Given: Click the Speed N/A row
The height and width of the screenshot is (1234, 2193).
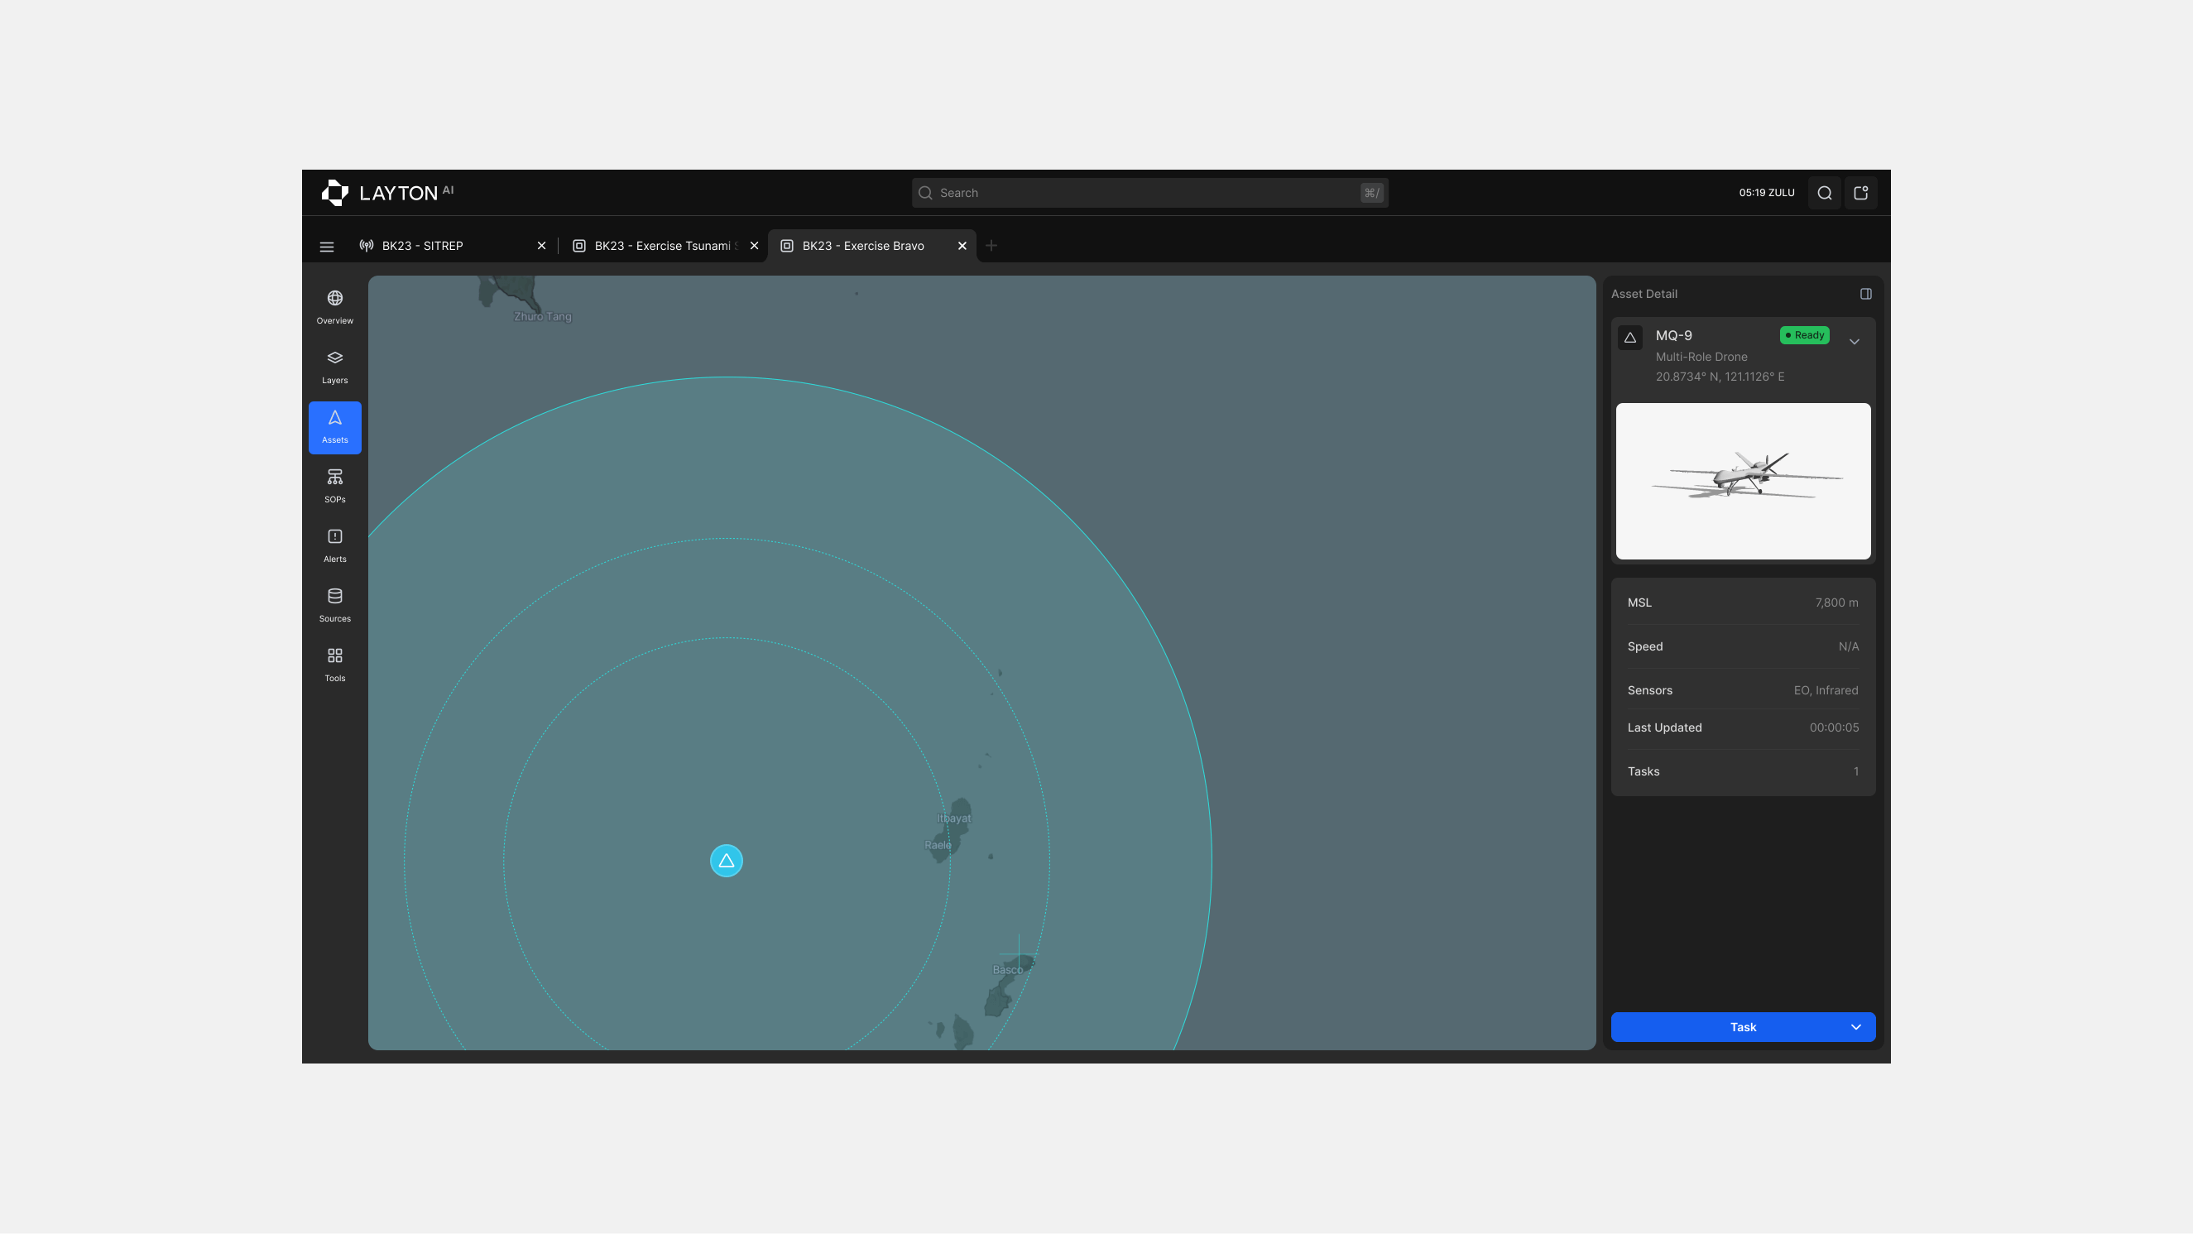Looking at the screenshot, I should tap(1743, 646).
